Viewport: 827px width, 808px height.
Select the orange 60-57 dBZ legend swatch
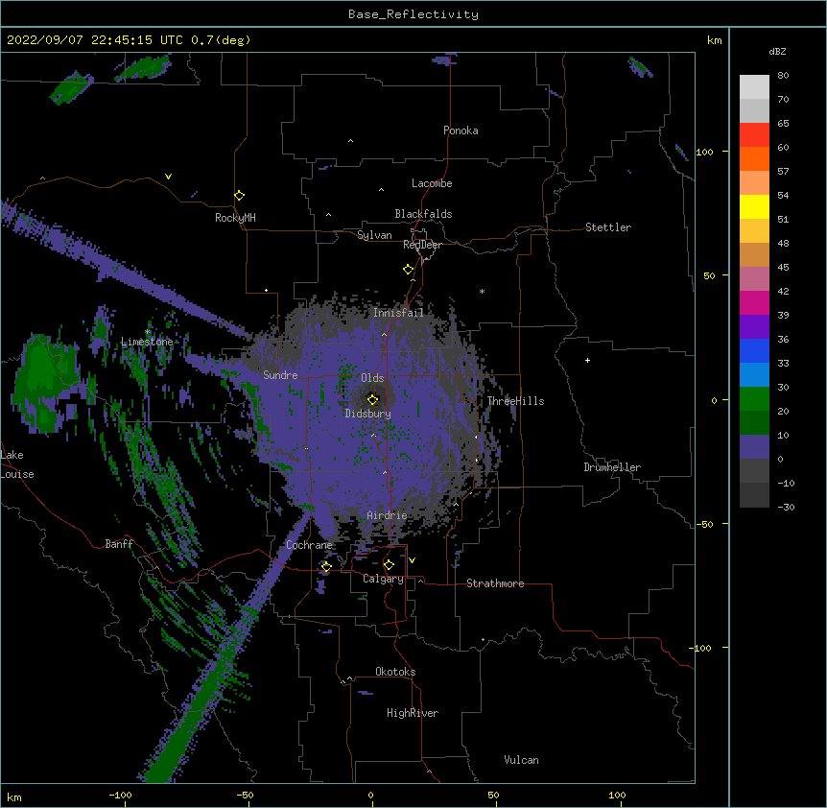point(754,158)
